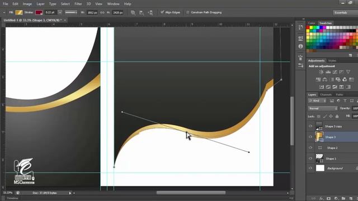Screen dimensions: 358x201
Task: Switch to the Channels tab
Action: click(326, 94)
